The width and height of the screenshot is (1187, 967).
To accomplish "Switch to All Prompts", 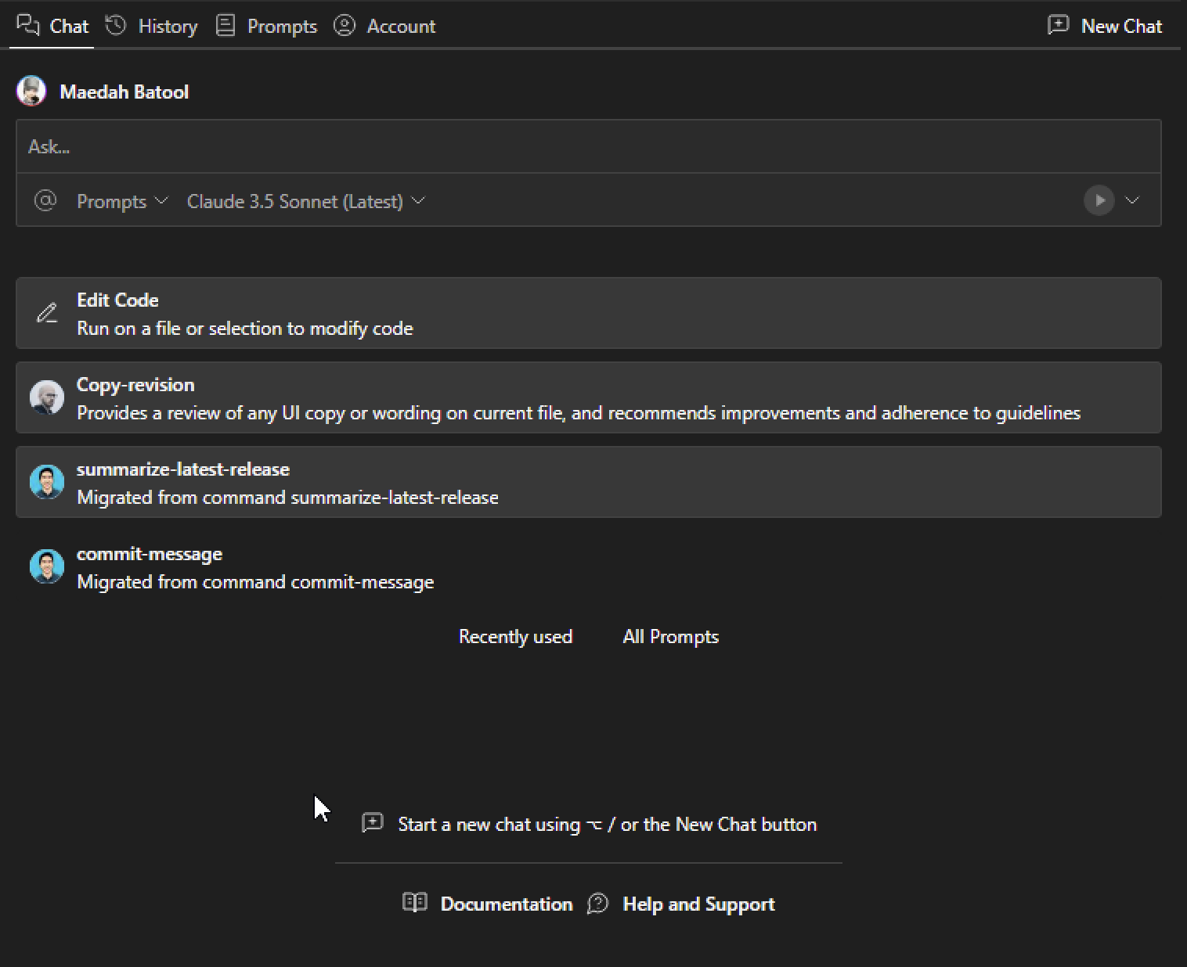I will [x=671, y=637].
